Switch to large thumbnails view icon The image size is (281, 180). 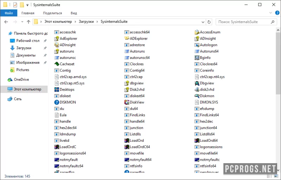pyautogui.click(x=277, y=176)
